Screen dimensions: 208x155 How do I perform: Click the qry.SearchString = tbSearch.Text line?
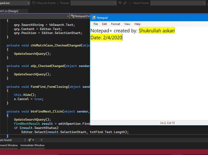[x=44, y=25]
